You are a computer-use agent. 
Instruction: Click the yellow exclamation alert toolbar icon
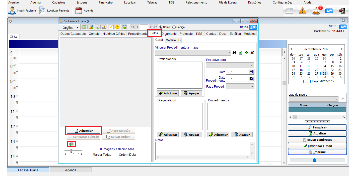click(117, 27)
